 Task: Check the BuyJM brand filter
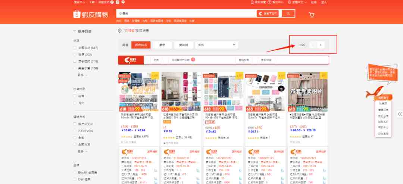coord(75,172)
